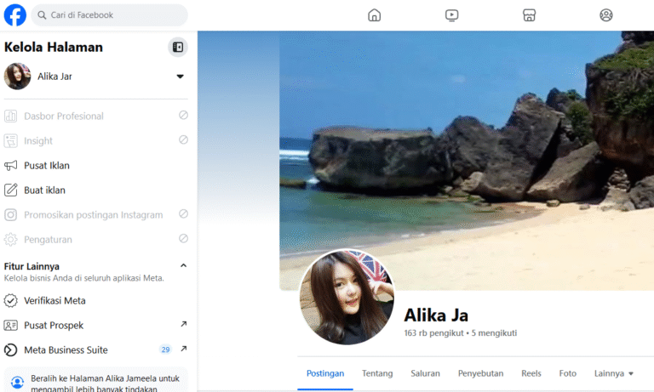This screenshot has height=392, width=654.
Task: Open the Marketplace icon
Action: click(529, 14)
